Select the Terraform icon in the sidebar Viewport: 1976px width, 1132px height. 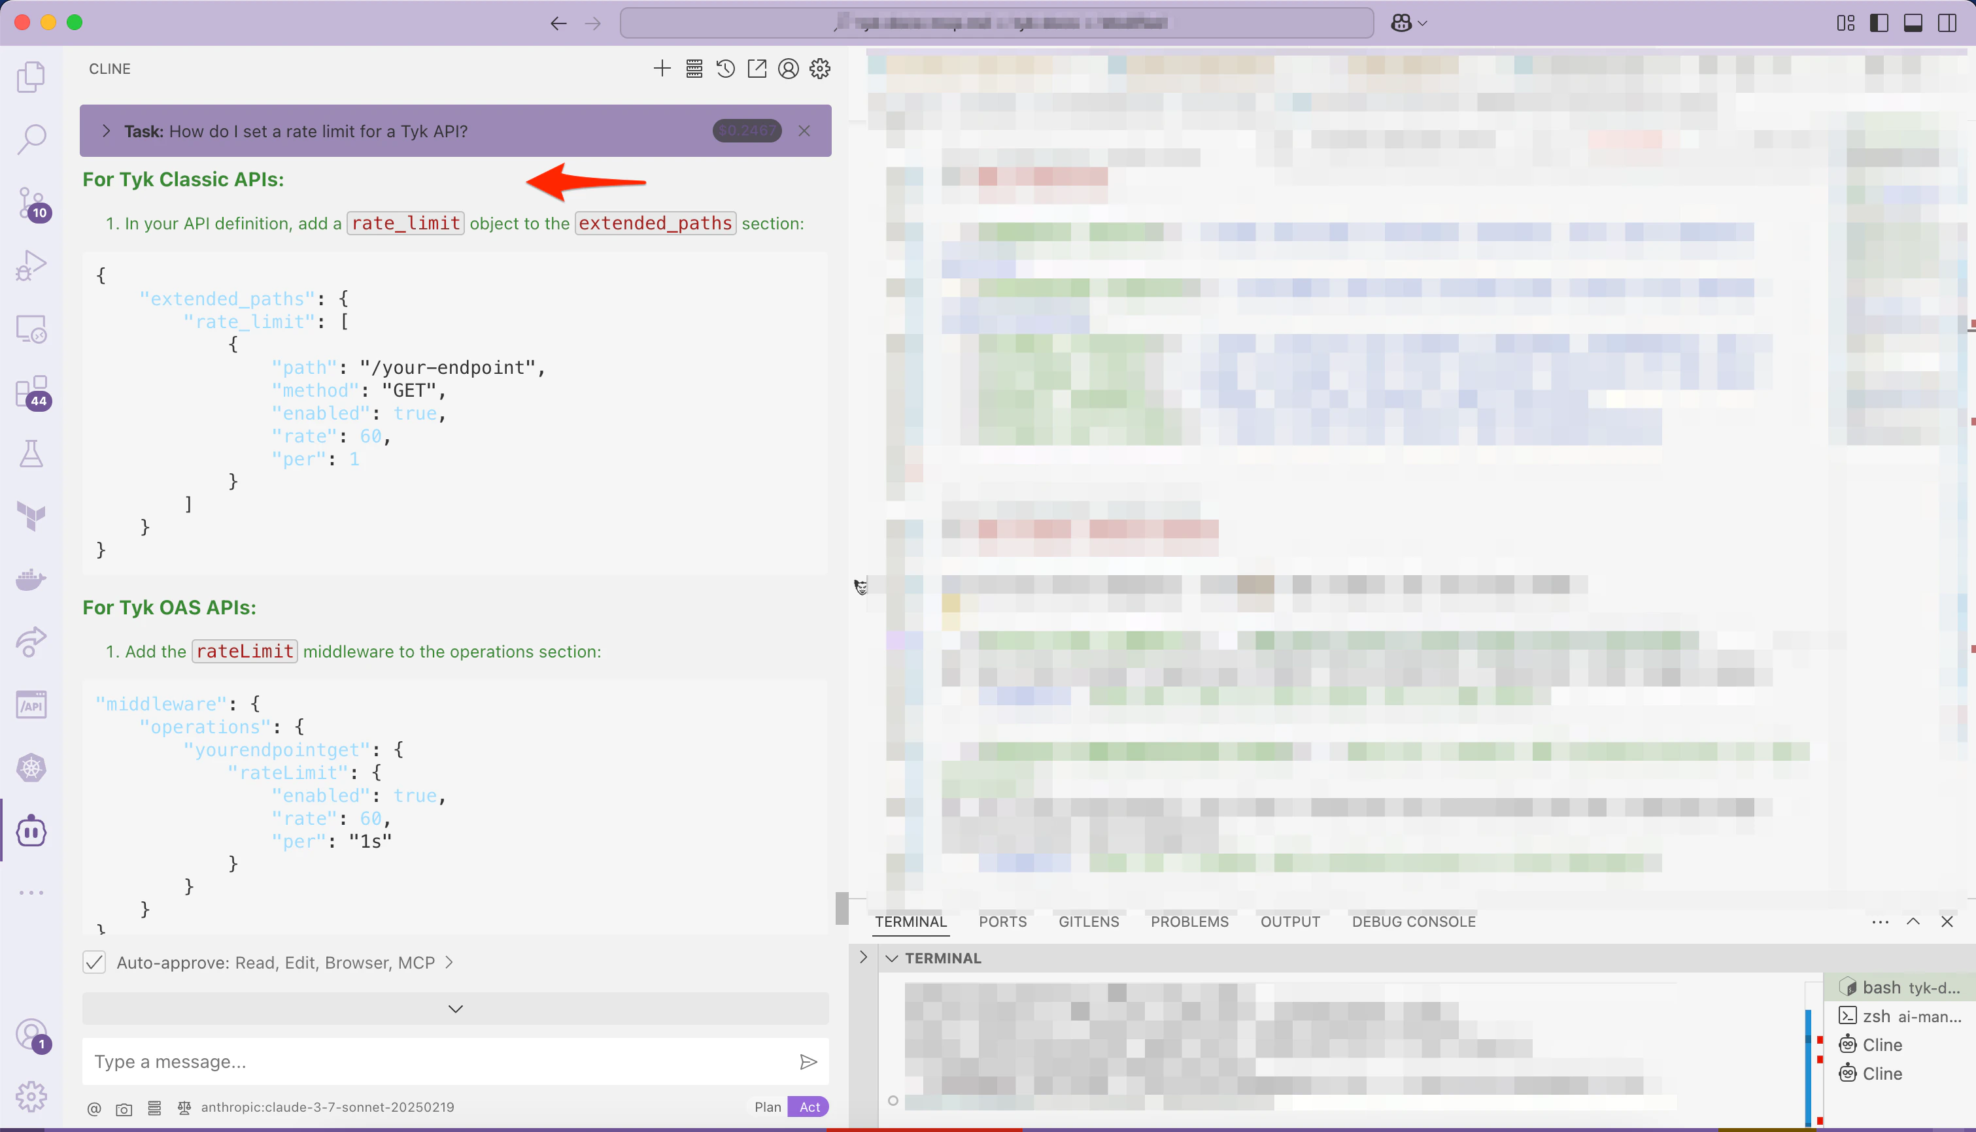pos(31,516)
